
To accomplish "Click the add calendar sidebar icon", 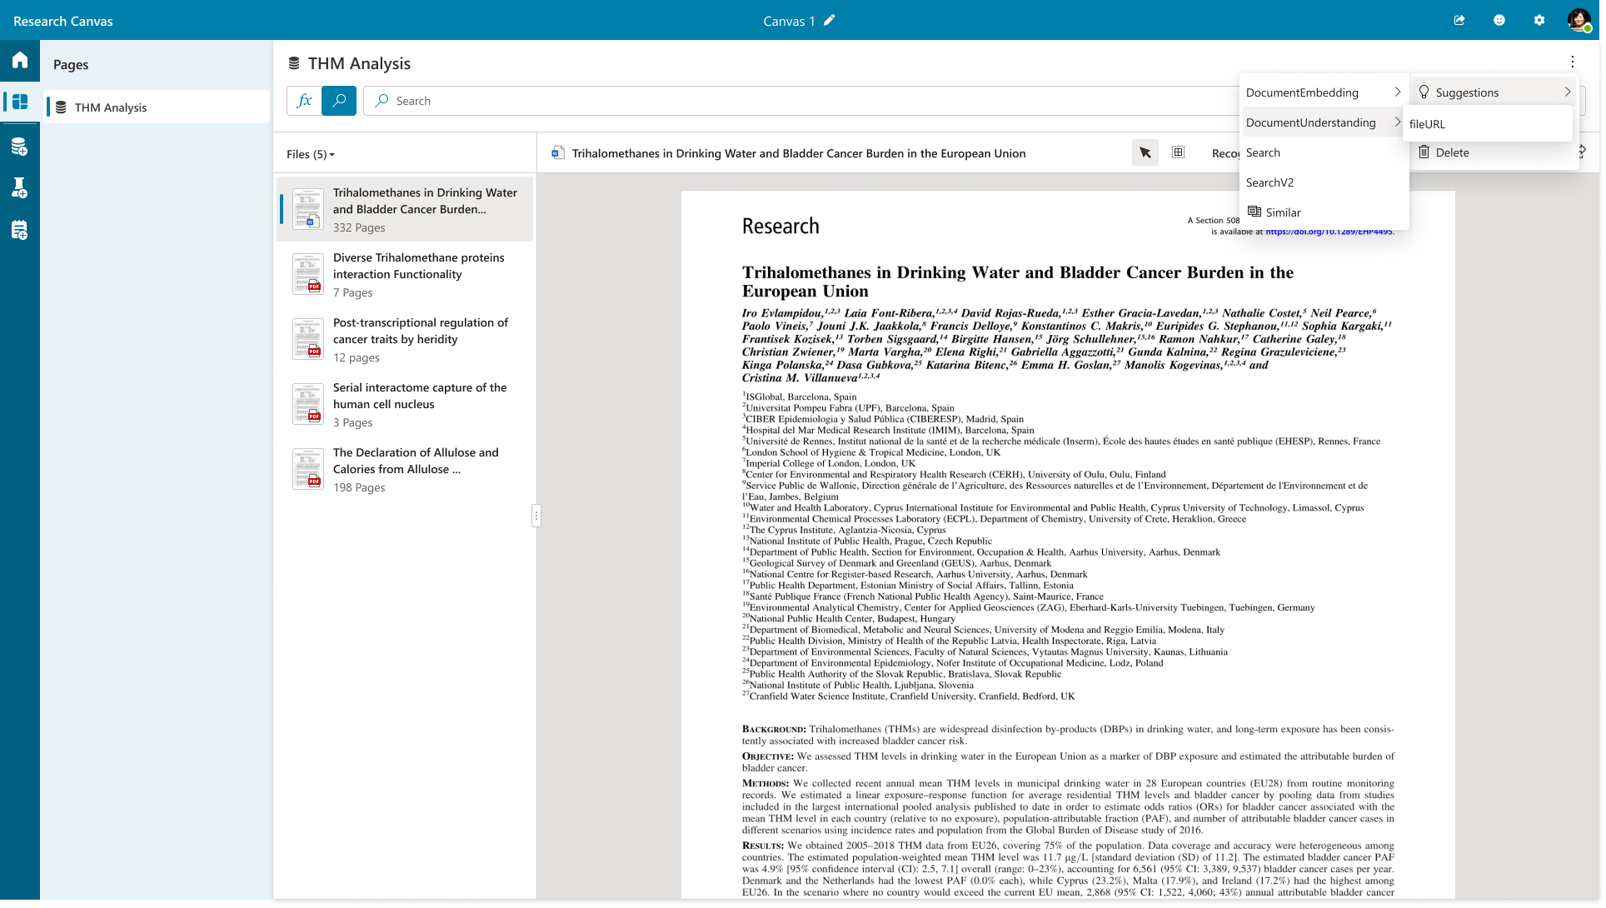I will (20, 231).
